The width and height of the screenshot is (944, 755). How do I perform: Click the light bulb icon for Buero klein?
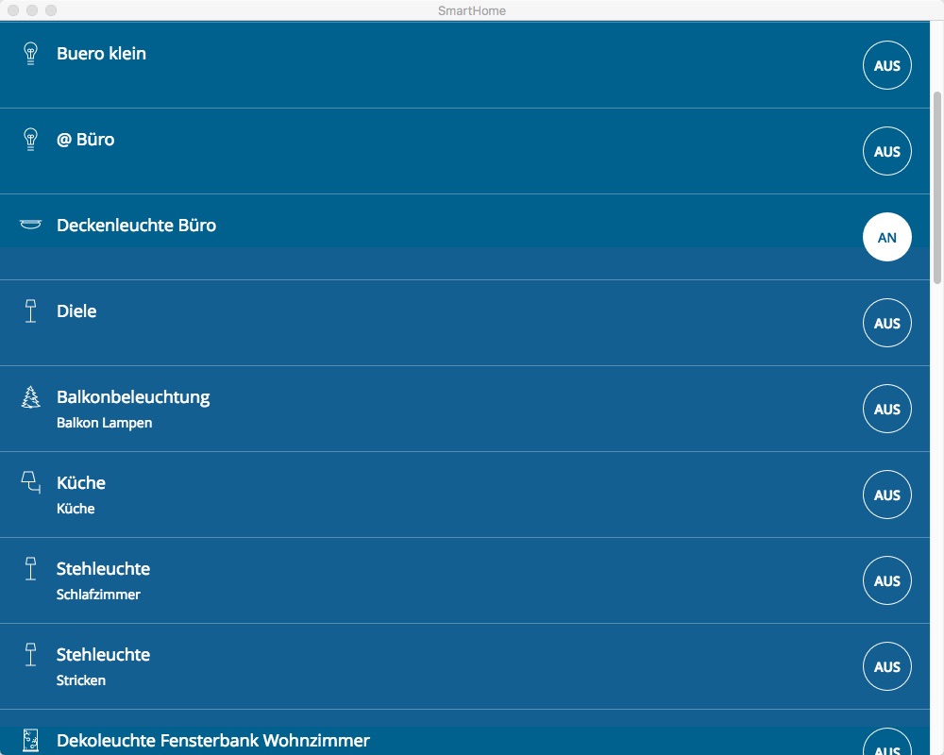pos(30,54)
